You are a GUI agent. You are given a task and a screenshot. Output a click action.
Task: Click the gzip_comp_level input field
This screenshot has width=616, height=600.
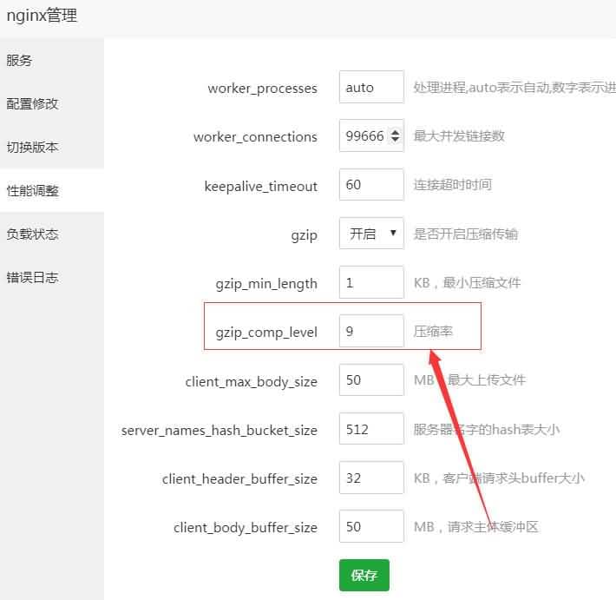(371, 331)
